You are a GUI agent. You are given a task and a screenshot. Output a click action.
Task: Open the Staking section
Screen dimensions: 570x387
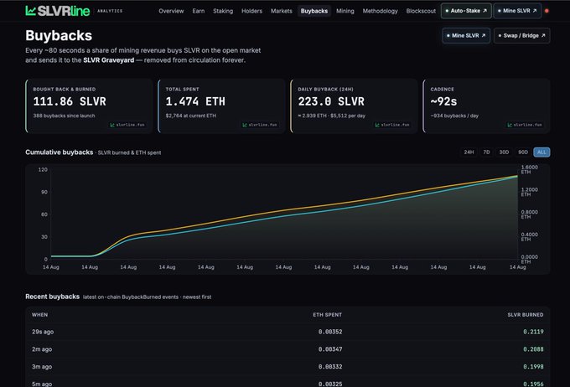pyautogui.click(x=223, y=11)
